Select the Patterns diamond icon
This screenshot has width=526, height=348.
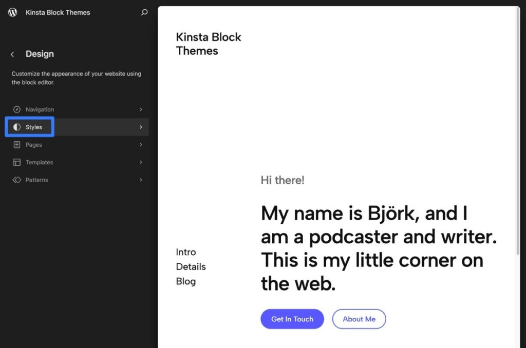[x=16, y=180]
